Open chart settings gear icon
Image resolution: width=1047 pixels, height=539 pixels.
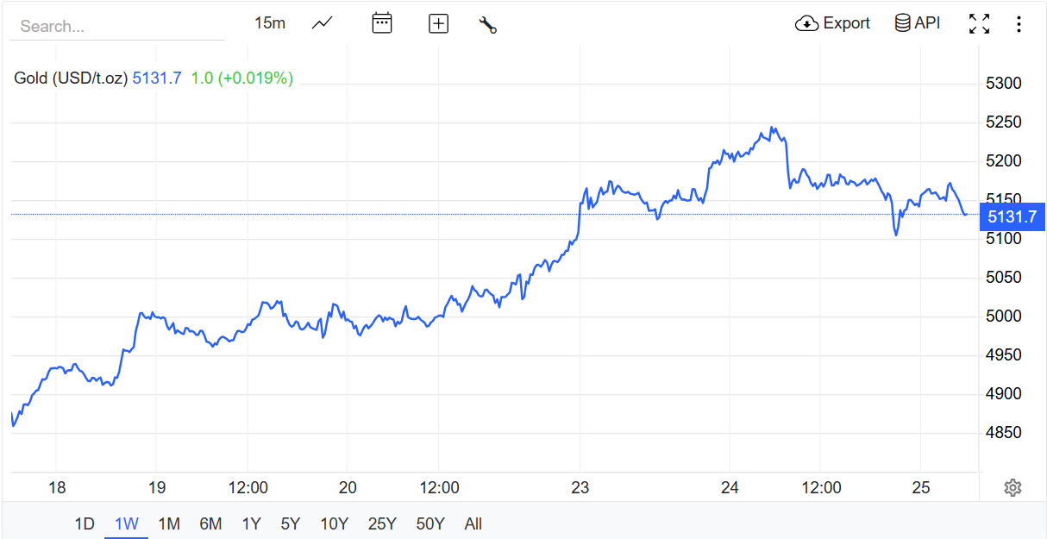point(1013,488)
